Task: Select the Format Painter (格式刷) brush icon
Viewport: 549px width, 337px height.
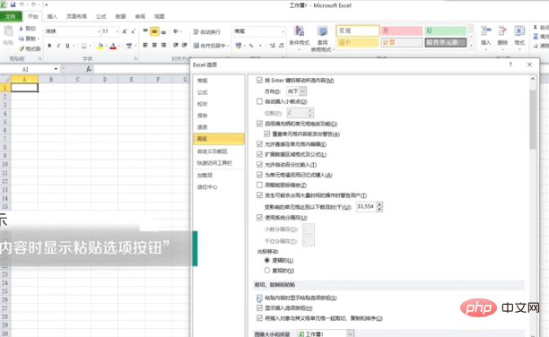Action: coord(21,48)
